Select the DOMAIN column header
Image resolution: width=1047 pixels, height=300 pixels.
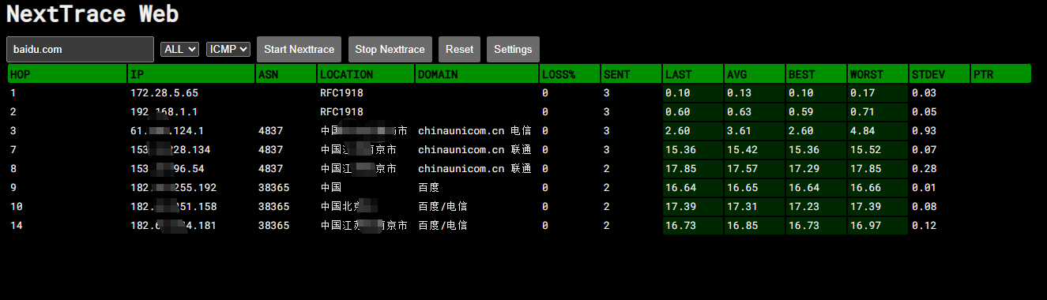point(476,74)
